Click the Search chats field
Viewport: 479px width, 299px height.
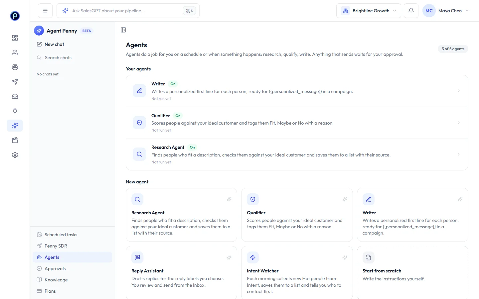coord(72,57)
